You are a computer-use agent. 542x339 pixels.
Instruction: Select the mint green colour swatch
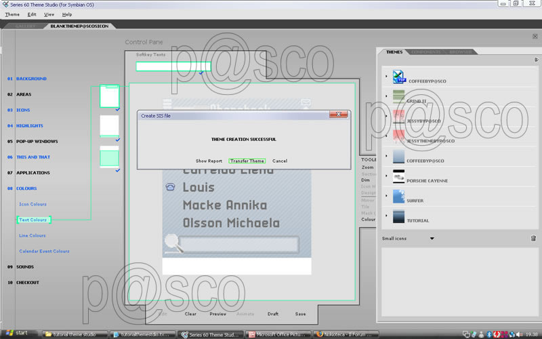click(109, 157)
